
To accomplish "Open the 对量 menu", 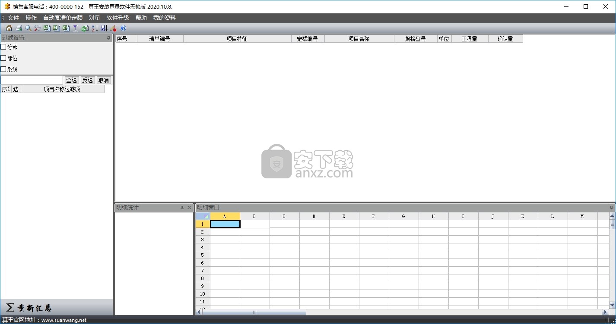I will (95, 18).
